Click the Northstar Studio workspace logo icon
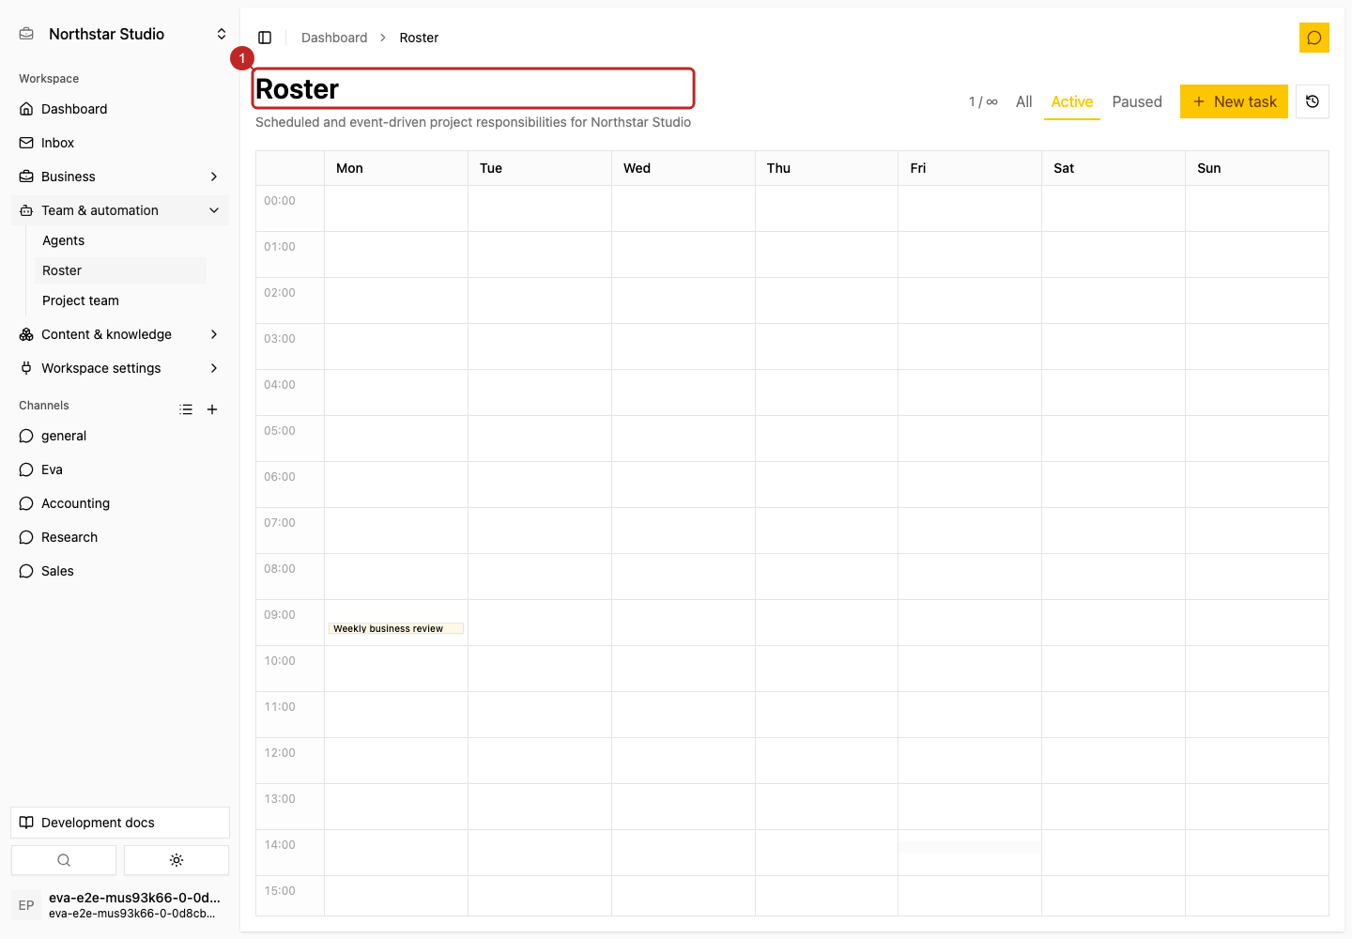Viewport: 1352px width, 939px height. (x=26, y=34)
